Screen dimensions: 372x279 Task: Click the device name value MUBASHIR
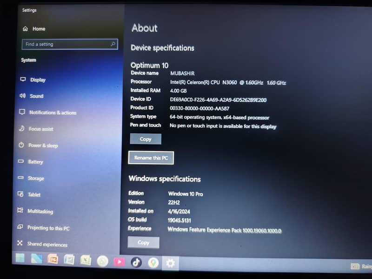[x=182, y=73]
